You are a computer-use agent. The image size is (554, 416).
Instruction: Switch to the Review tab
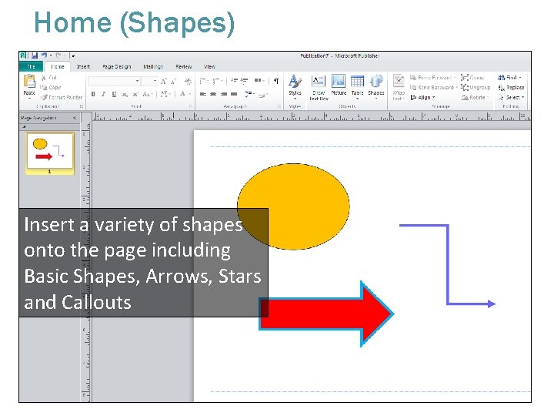pyautogui.click(x=184, y=66)
